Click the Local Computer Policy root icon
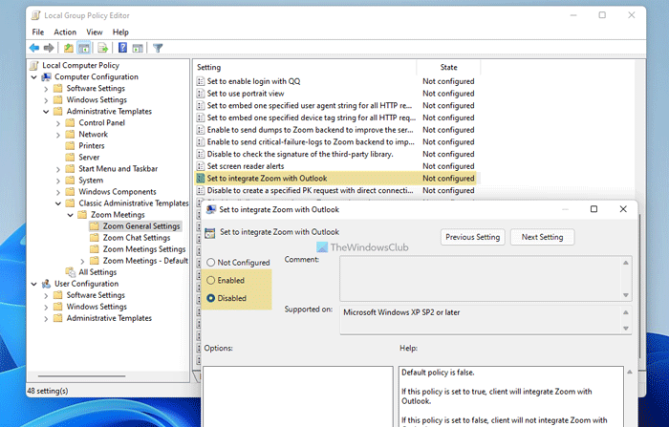 [34, 65]
